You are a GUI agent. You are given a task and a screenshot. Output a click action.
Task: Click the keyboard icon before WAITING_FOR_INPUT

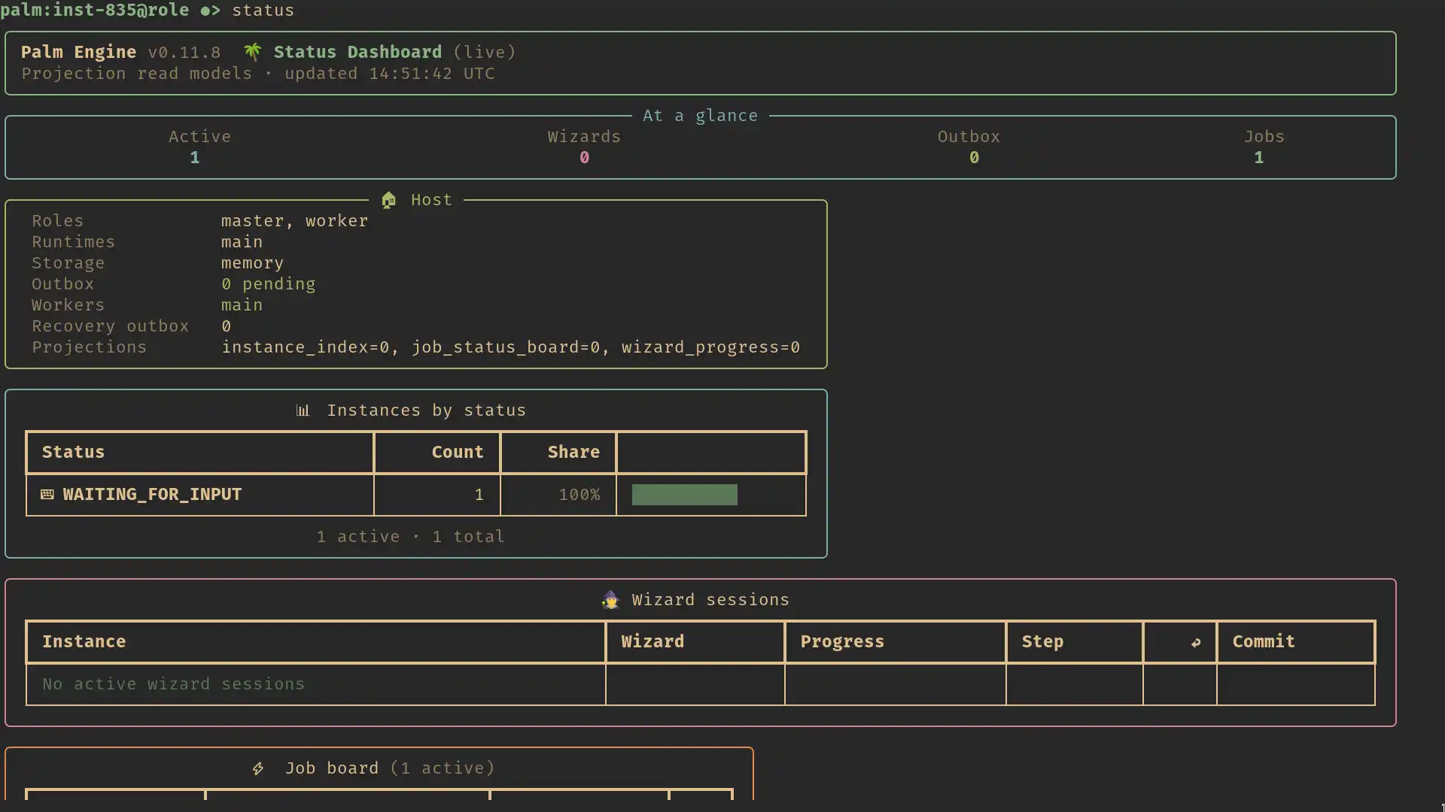pyautogui.click(x=47, y=495)
